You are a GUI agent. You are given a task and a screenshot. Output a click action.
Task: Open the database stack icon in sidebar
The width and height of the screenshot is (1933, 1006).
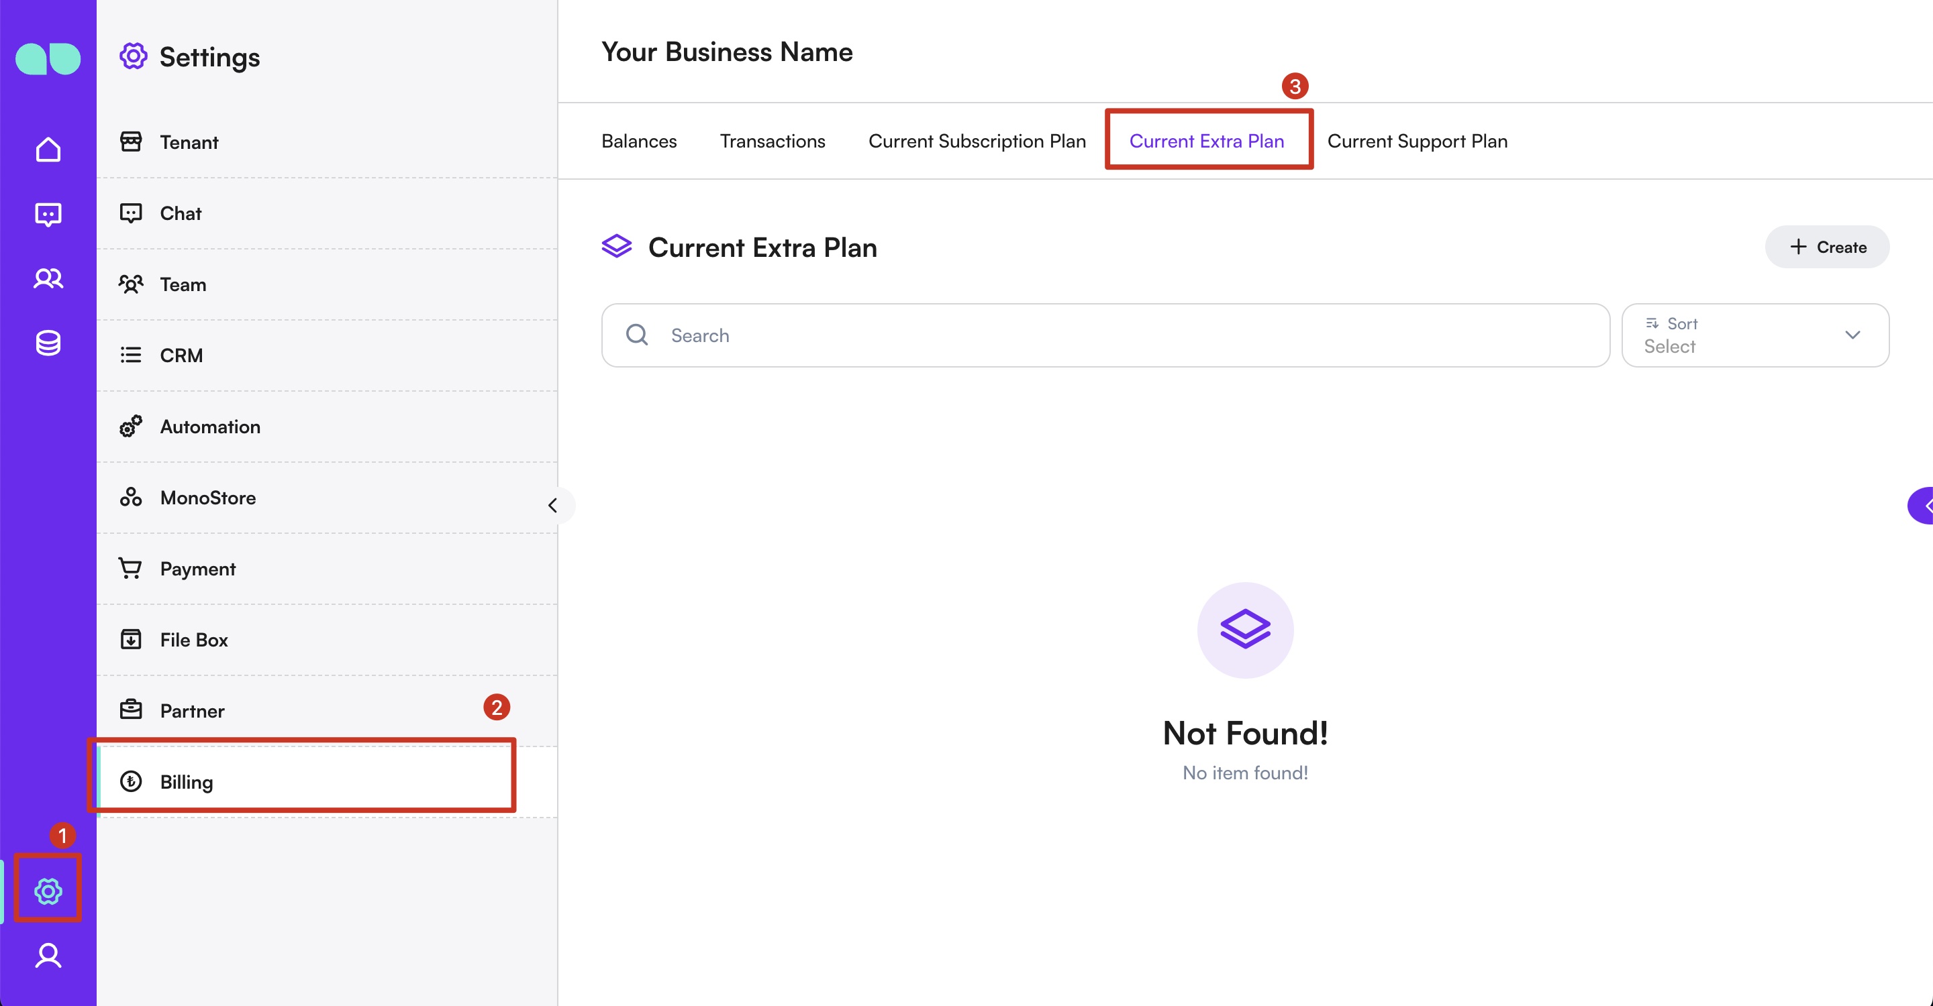click(x=48, y=343)
